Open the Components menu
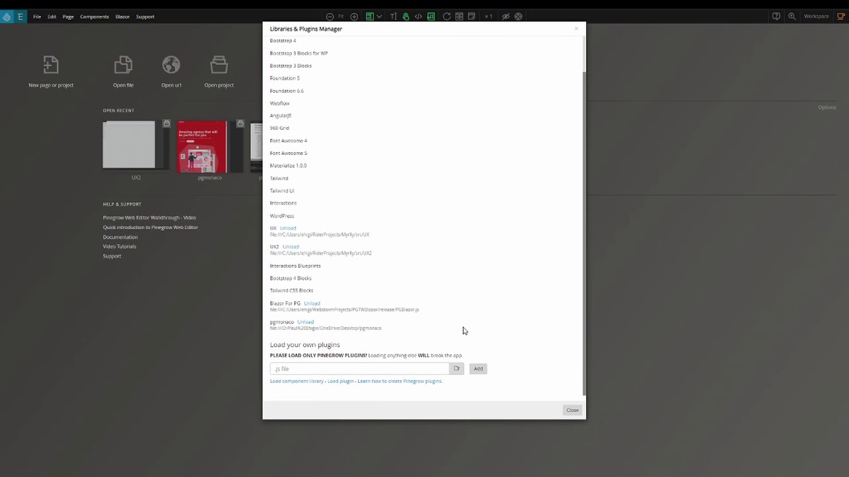The height and width of the screenshot is (477, 849). (94, 17)
